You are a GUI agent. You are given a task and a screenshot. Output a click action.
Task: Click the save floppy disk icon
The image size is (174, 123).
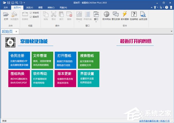point(9,3)
